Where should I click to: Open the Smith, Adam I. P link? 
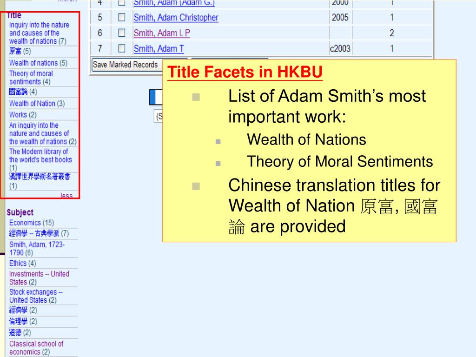161,33
